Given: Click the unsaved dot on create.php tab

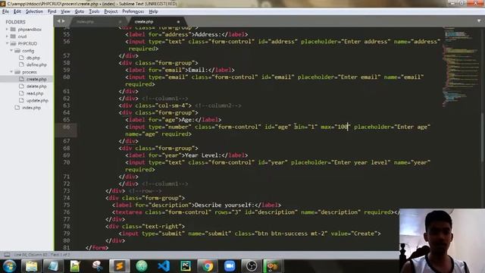Looking at the screenshot, I should (178, 22).
